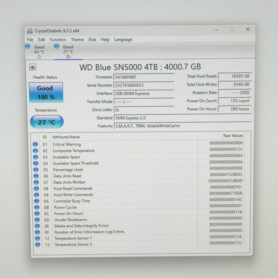Click the CrystalDiskInfo app icon in title bar
This screenshot has width=278, height=278.
coord(29,31)
